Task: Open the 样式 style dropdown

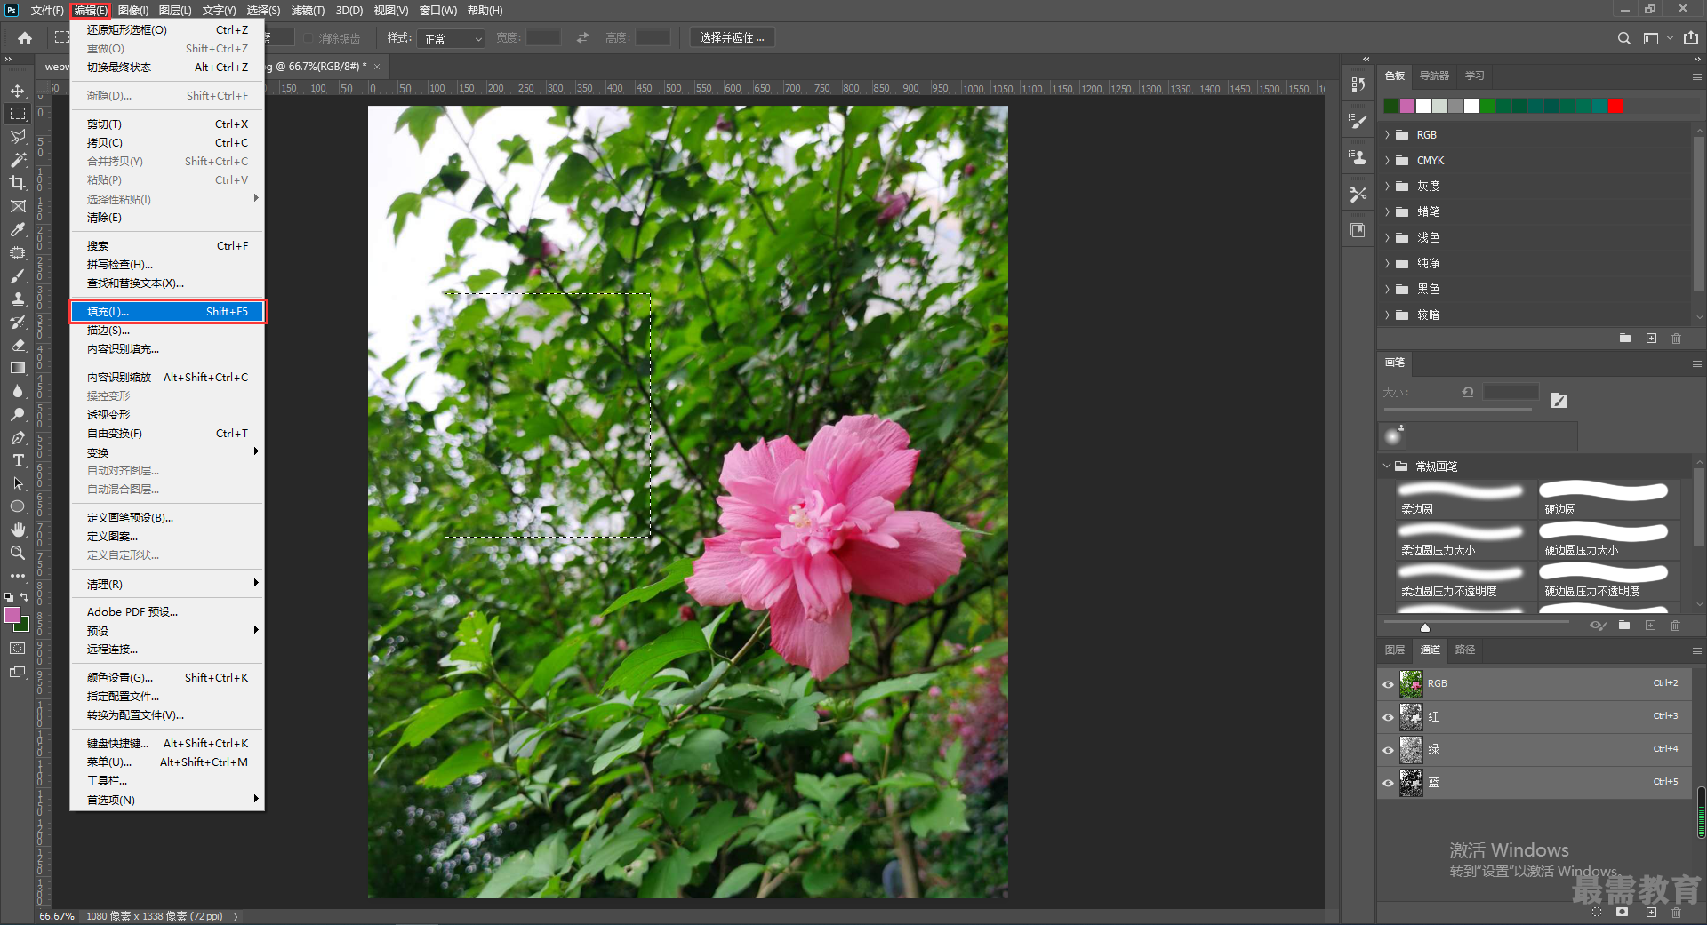Action: pyautogui.click(x=452, y=38)
